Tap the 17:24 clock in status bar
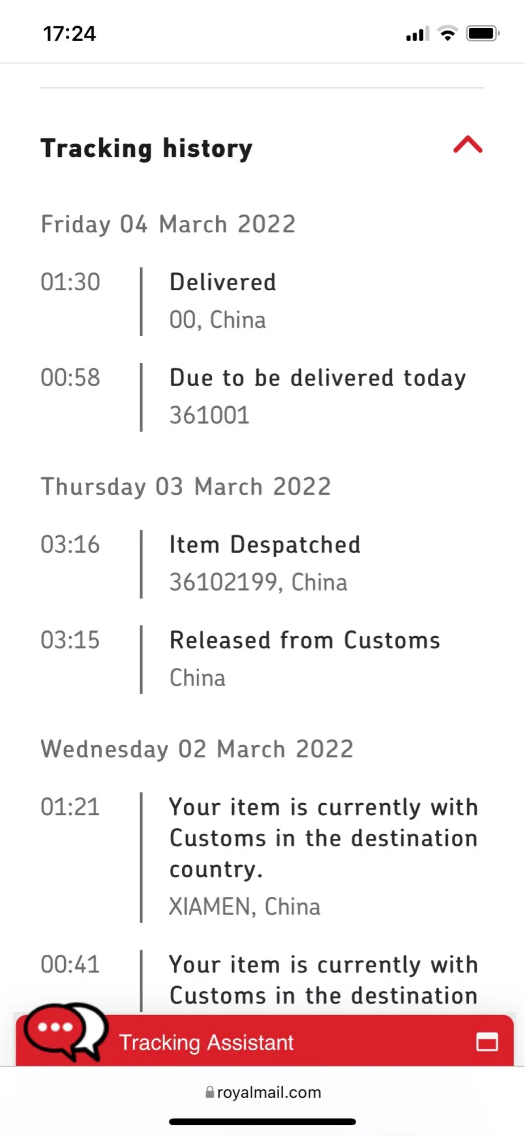The height and width of the screenshot is (1136, 525). point(69,34)
